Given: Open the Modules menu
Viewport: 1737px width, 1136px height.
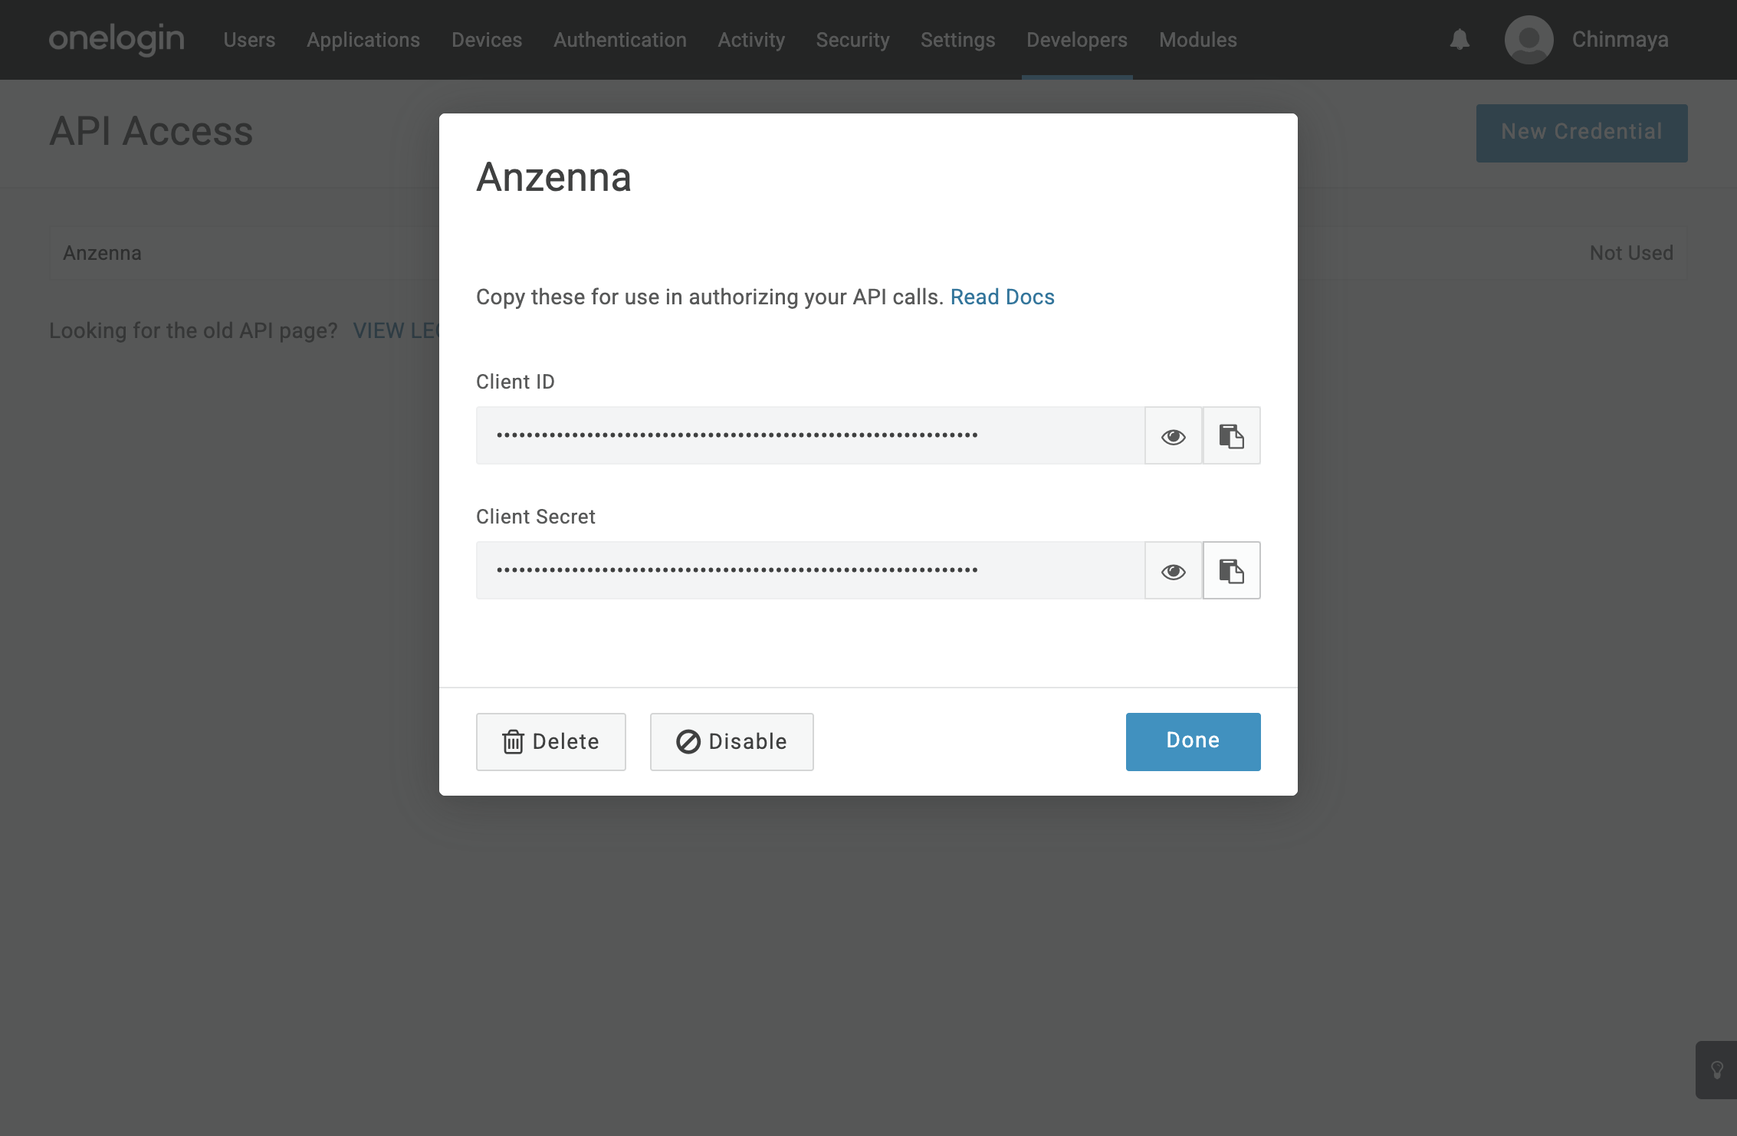Looking at the screenshot, I should 1197,40.
